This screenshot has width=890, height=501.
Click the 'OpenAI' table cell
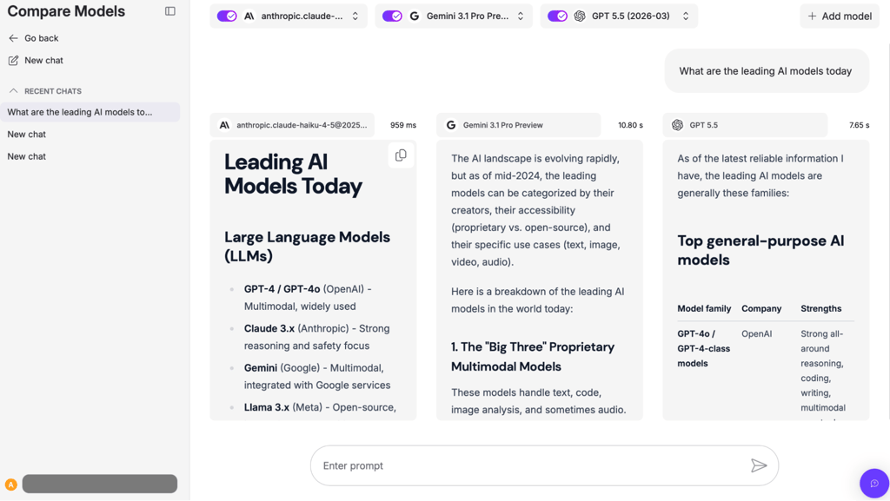(x=756, y=333)
